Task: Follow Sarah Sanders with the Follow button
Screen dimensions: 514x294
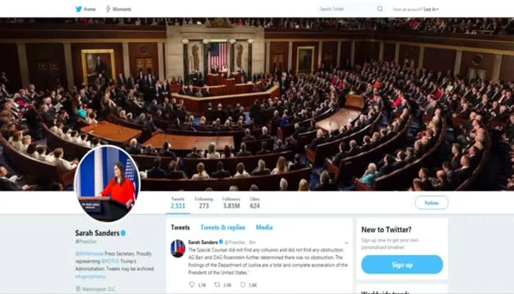Action: [432, 203]
